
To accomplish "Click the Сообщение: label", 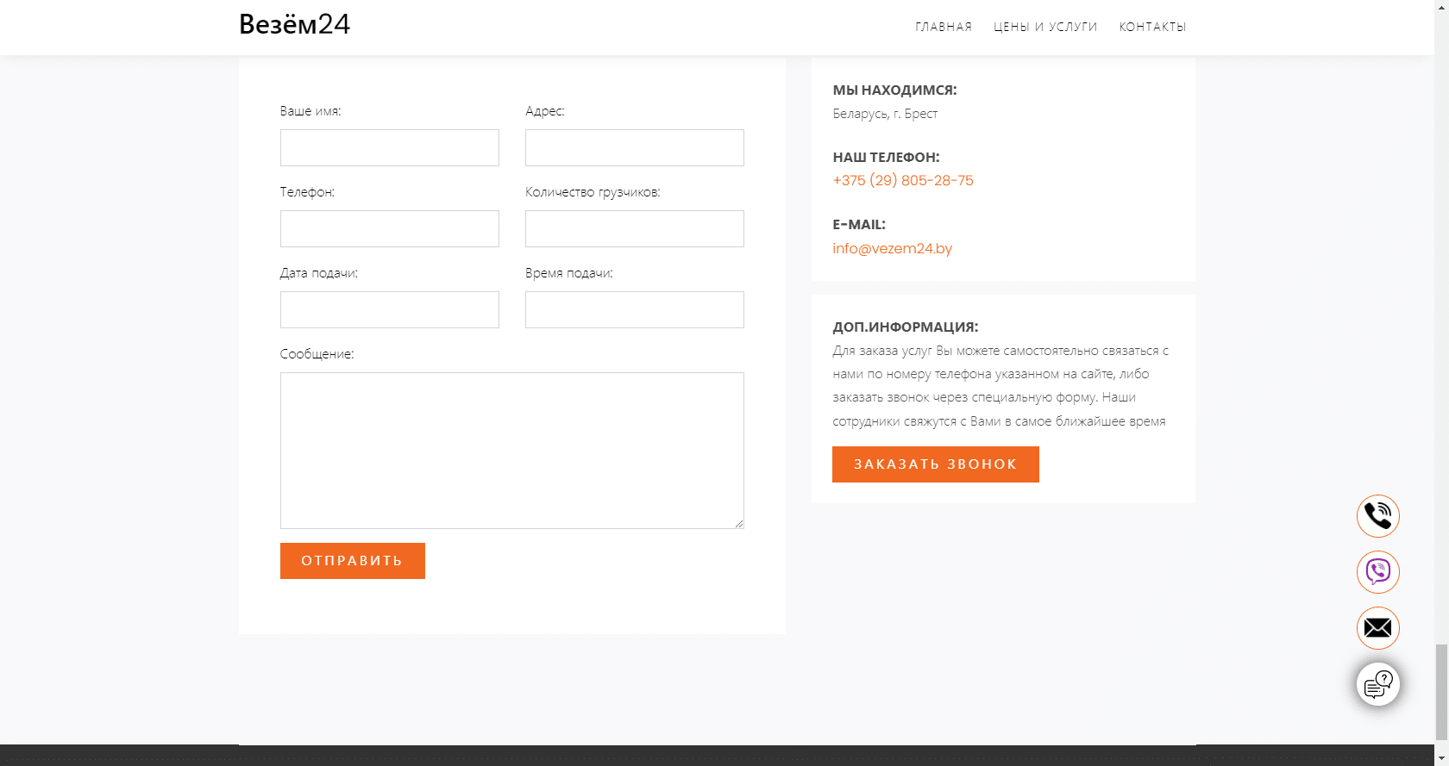I will coord(317,354).
